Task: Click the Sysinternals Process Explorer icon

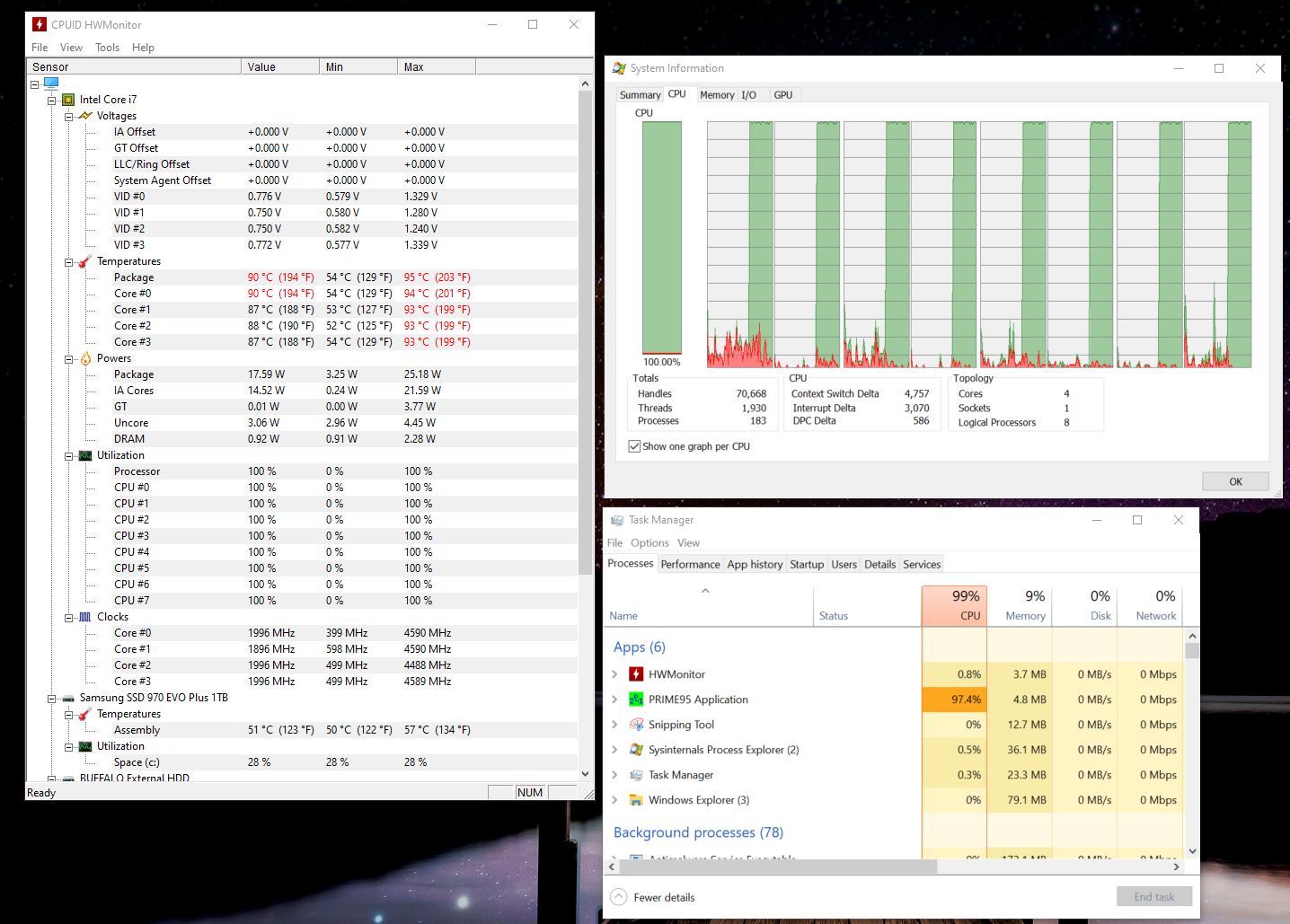Action: coord(636,750)
